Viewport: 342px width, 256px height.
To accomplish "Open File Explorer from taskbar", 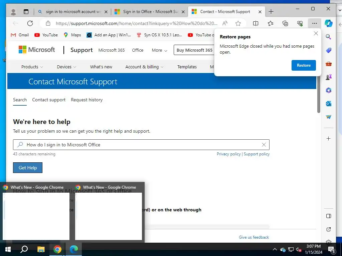I will [x=41, y=249].
